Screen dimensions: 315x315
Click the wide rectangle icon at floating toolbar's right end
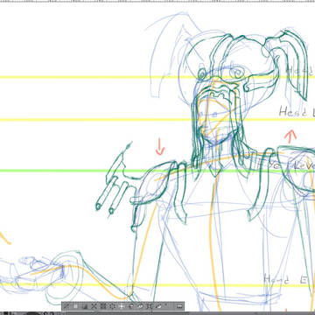tap(179, 306)
